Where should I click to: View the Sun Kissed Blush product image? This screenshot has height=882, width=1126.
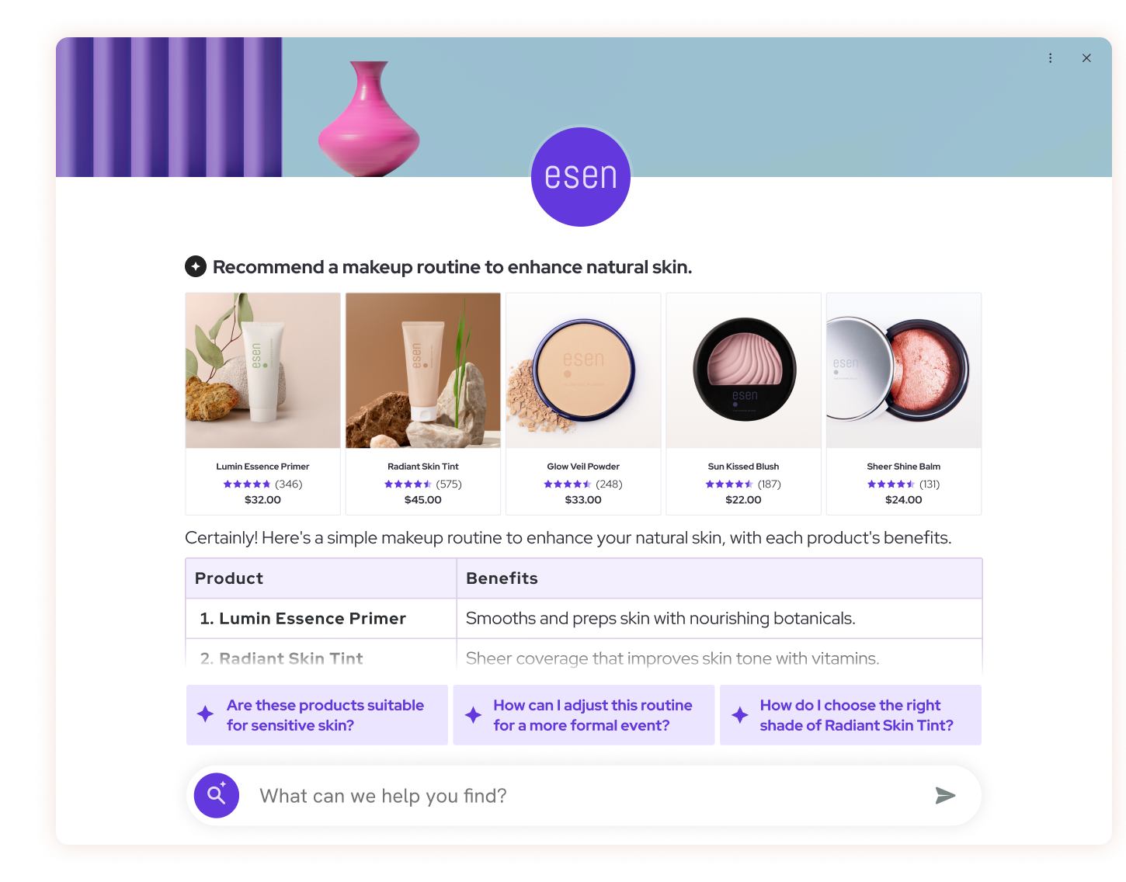tap(743, 370)
